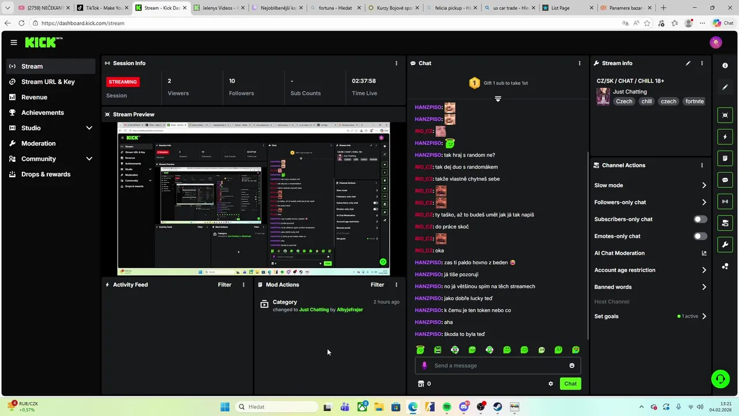Open the purple user avatar menu

coord(716,42)
